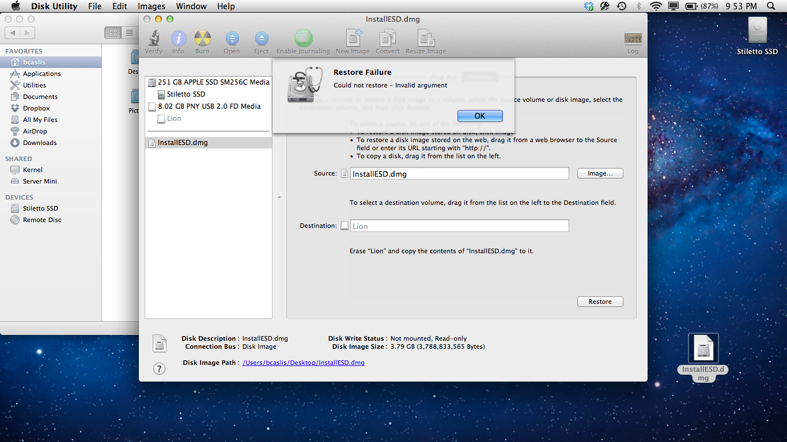Select Stiletto SSD under Devices in Finder
787x442 pixels.
[51, 208]
